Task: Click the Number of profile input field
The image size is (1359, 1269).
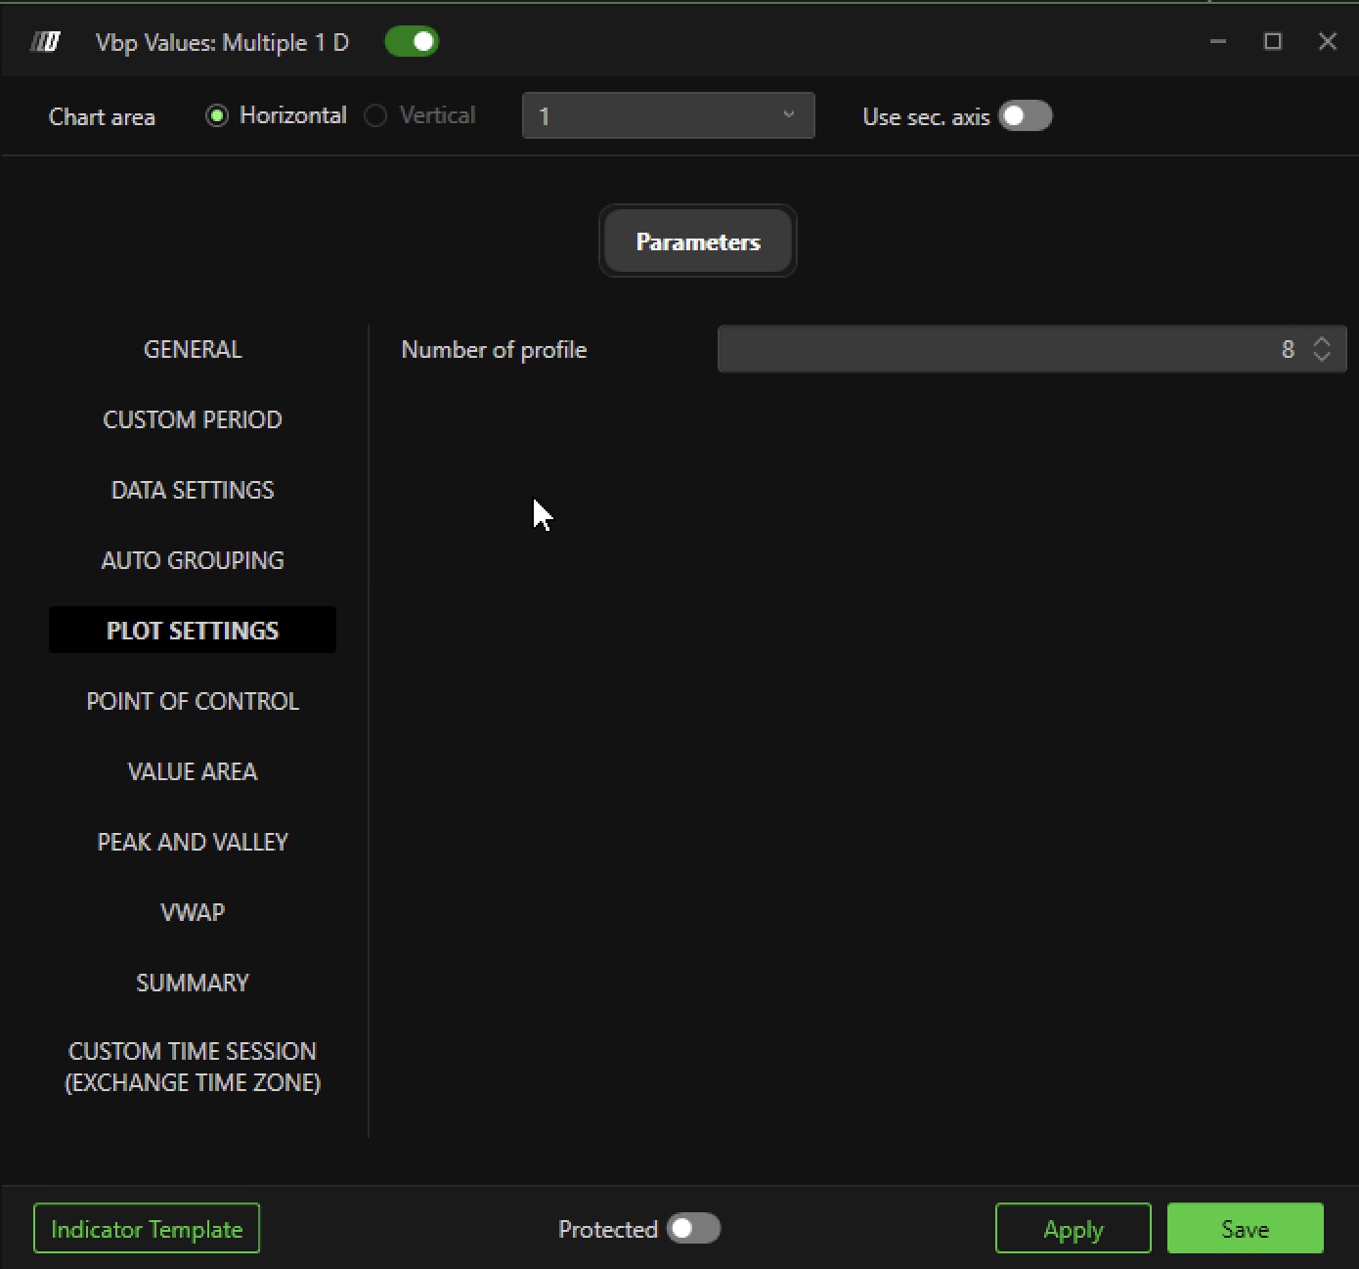Action: pyautogui.click(x=1007, y=350)
